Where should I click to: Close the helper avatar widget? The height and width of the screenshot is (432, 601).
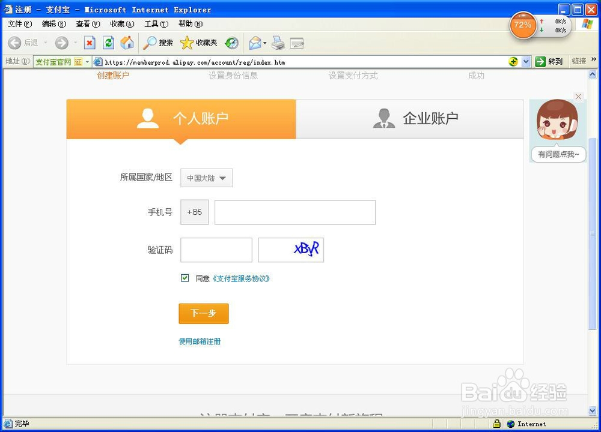[578, 97]
